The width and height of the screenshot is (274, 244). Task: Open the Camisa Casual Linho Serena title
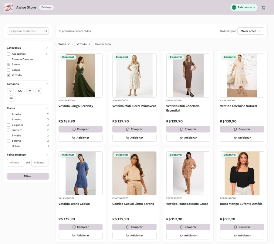pos(133,204)
